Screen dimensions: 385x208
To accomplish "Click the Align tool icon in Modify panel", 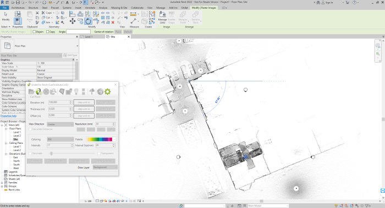I will pos(73,14).
